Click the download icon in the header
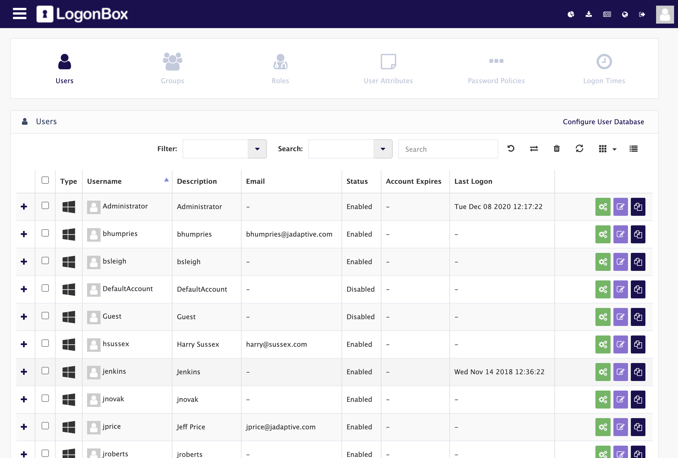This screenshot has height=458, width=678. [589, 14]
